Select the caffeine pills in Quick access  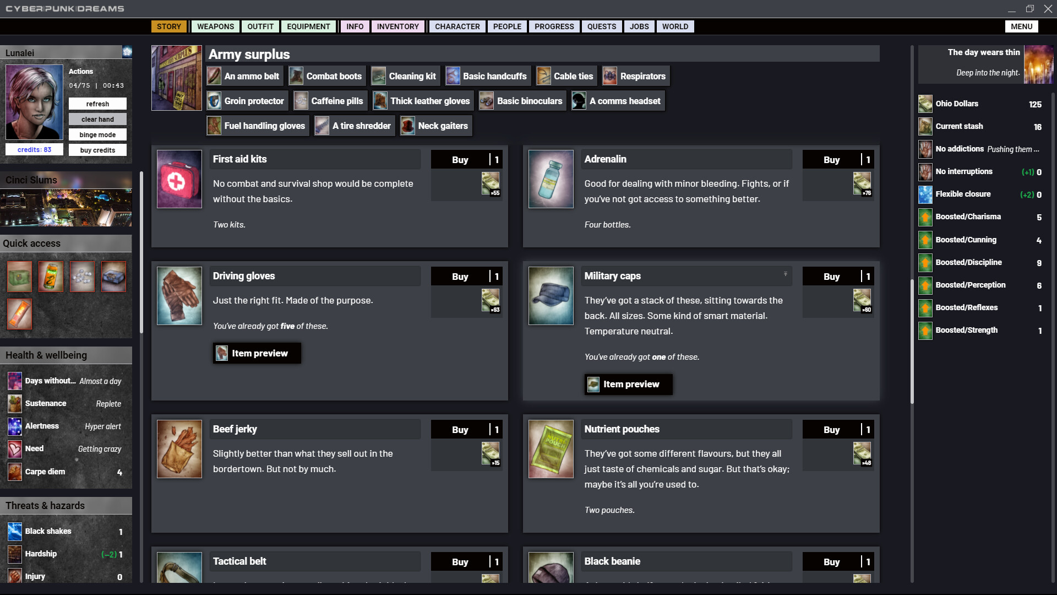83,277
